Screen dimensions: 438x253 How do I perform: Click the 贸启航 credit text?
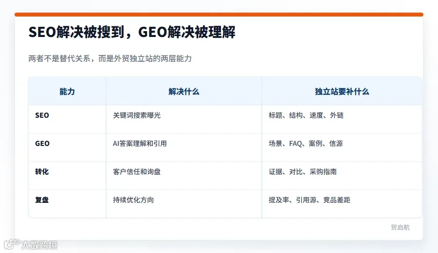point(401,227)
